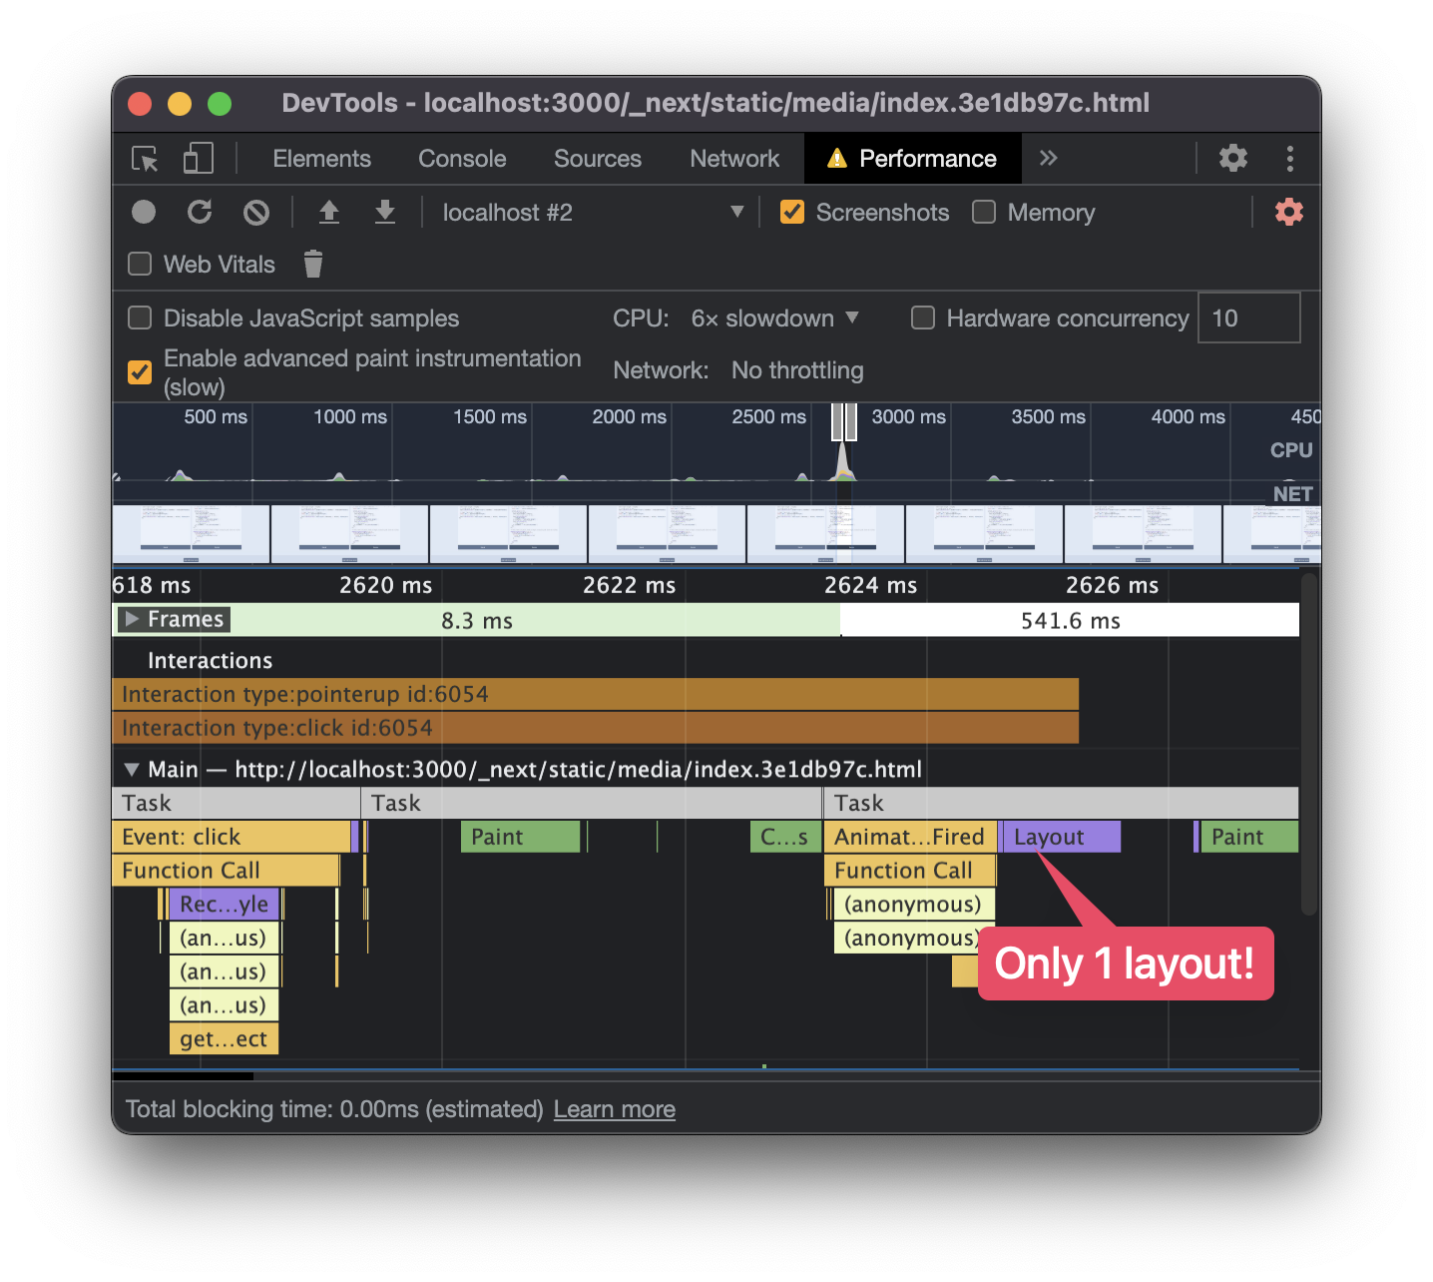The height and width of the screenshot is (1282, 1433).
Task: Select the Function Call under Event: click
Action: pos(226,871)
